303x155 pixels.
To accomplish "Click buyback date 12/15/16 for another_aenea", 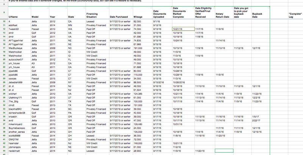I will coord(261,132).
